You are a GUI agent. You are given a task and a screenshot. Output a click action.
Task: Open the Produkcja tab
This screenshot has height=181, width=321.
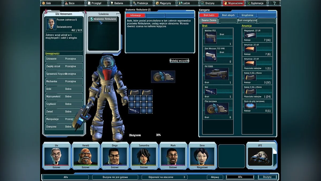143,3
